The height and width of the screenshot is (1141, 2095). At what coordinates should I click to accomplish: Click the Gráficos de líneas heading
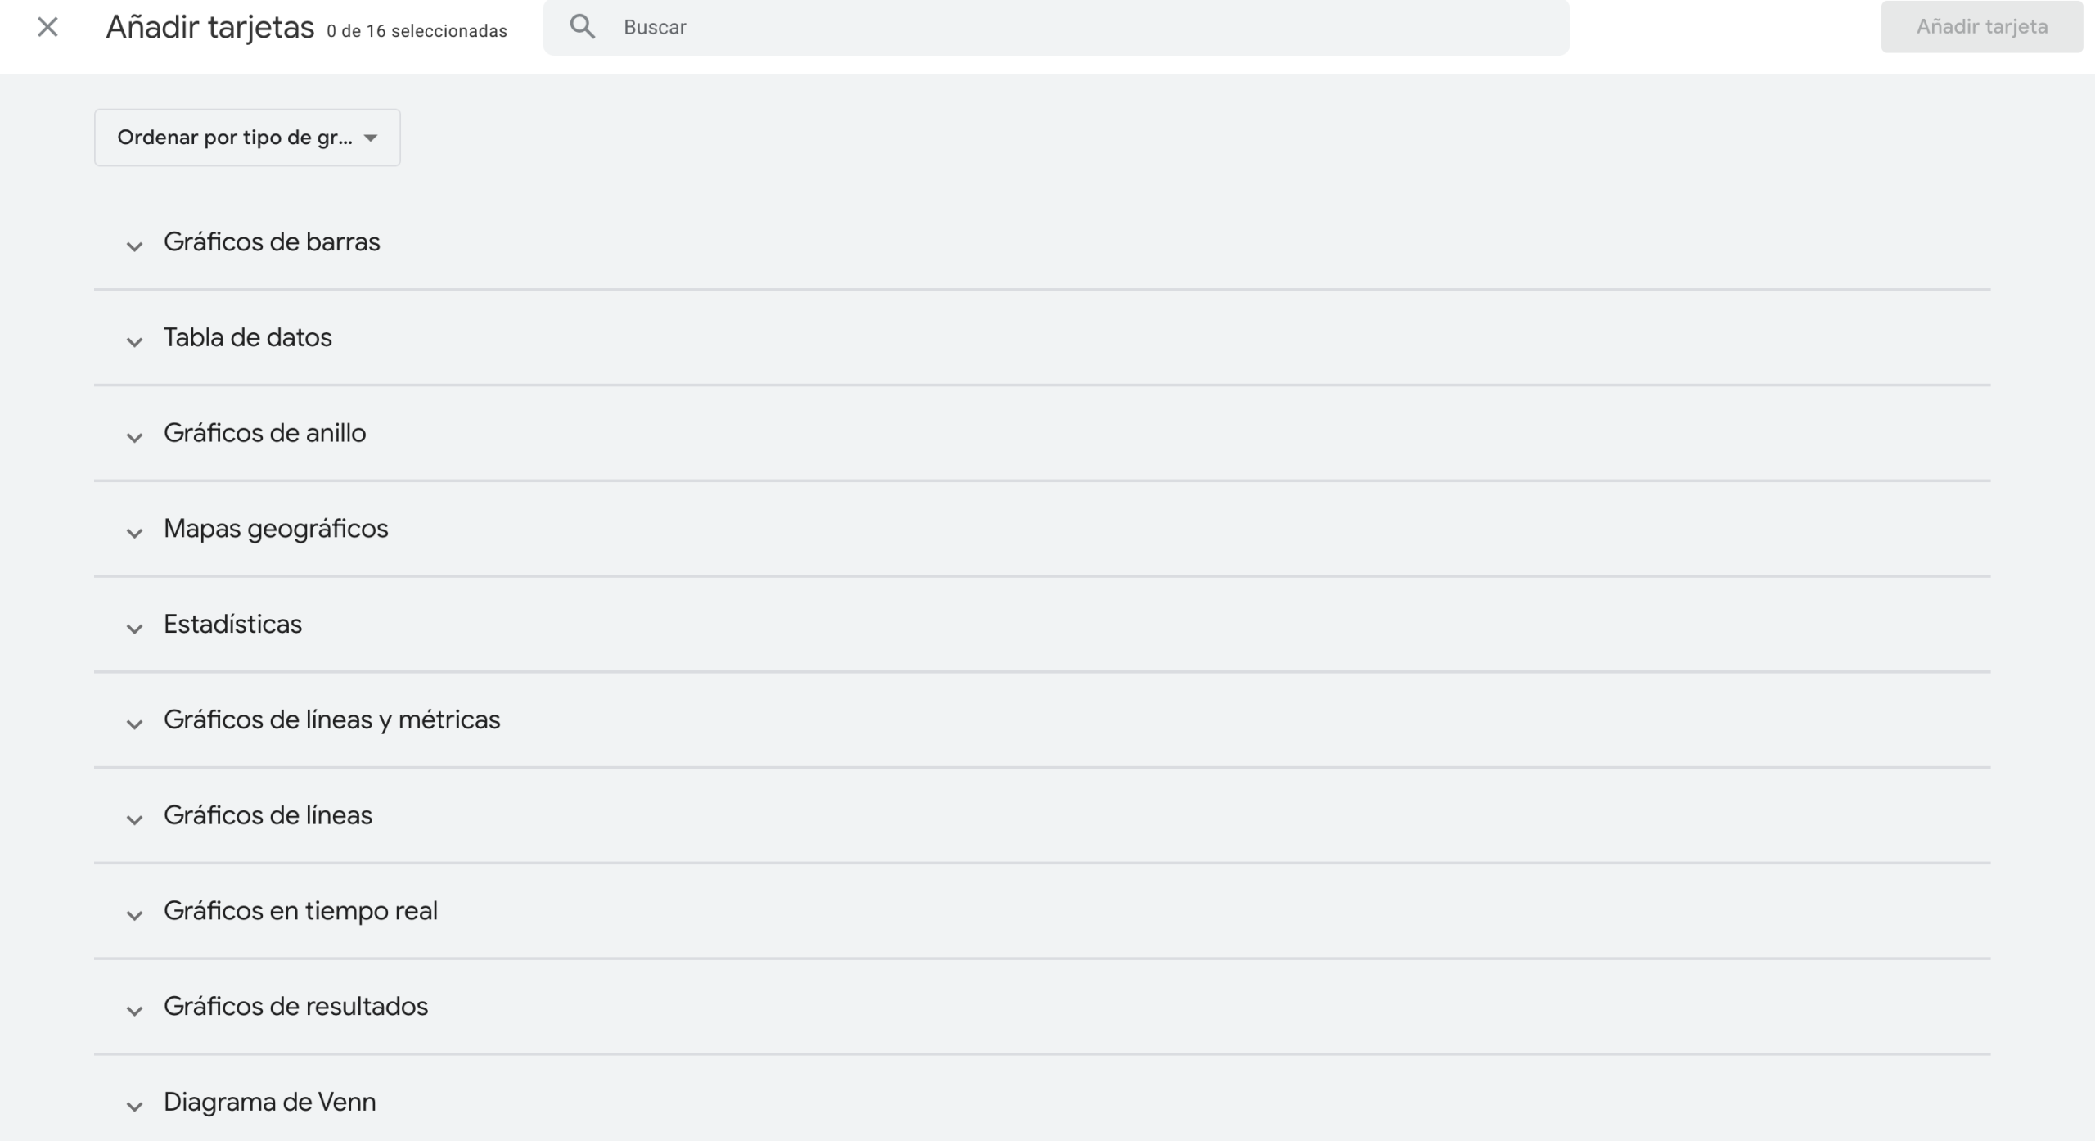click(x=268, y=815)
